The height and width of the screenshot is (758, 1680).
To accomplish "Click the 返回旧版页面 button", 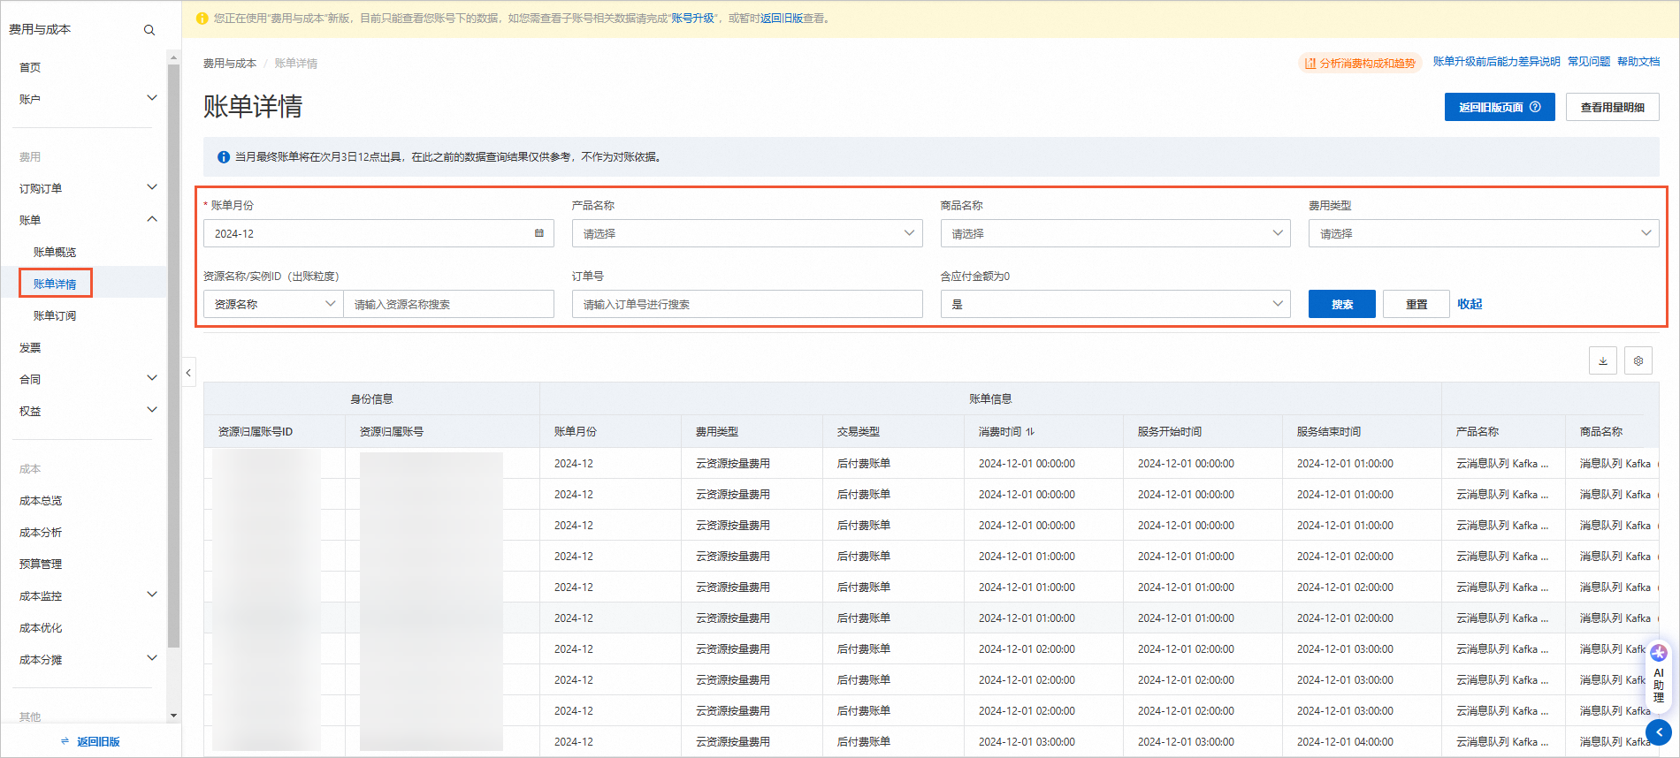I will pyautogui.click(x=1500, y=107).
